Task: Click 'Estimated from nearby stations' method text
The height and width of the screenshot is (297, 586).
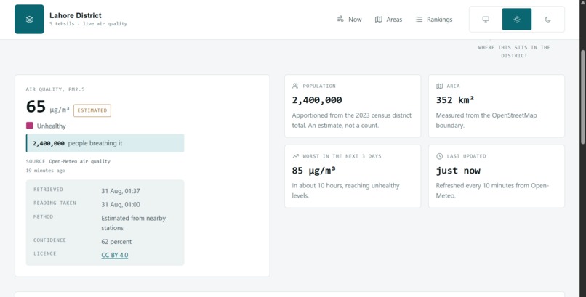Action: click(x=134, y=223)
